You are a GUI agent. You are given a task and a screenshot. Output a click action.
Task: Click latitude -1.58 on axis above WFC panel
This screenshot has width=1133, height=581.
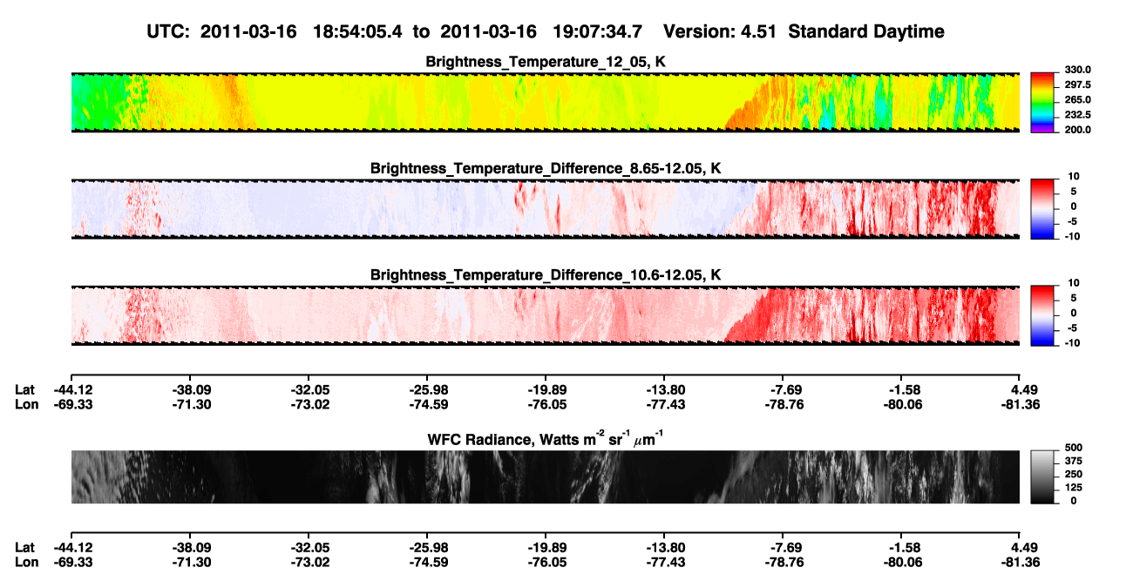click(904, 390)
